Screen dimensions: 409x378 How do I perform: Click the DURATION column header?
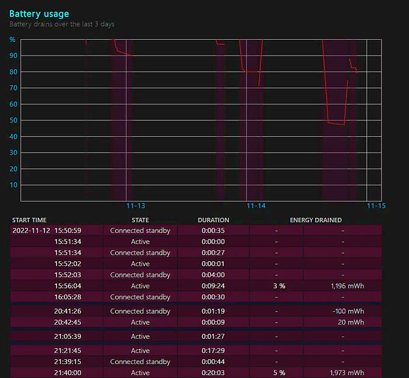tap(213, 220)
